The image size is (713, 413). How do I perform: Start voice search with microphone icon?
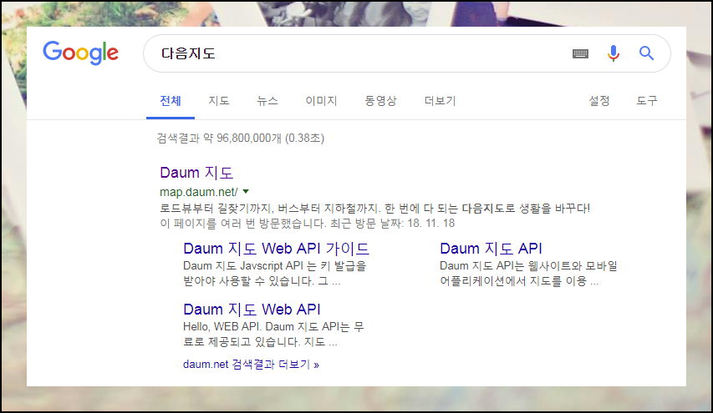[613, 53]
